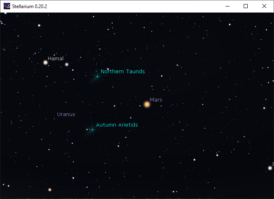The width and height of the screenshot is (274, 199).
Task: Select bright star in the upper left corner
Action: click(39, 25)
